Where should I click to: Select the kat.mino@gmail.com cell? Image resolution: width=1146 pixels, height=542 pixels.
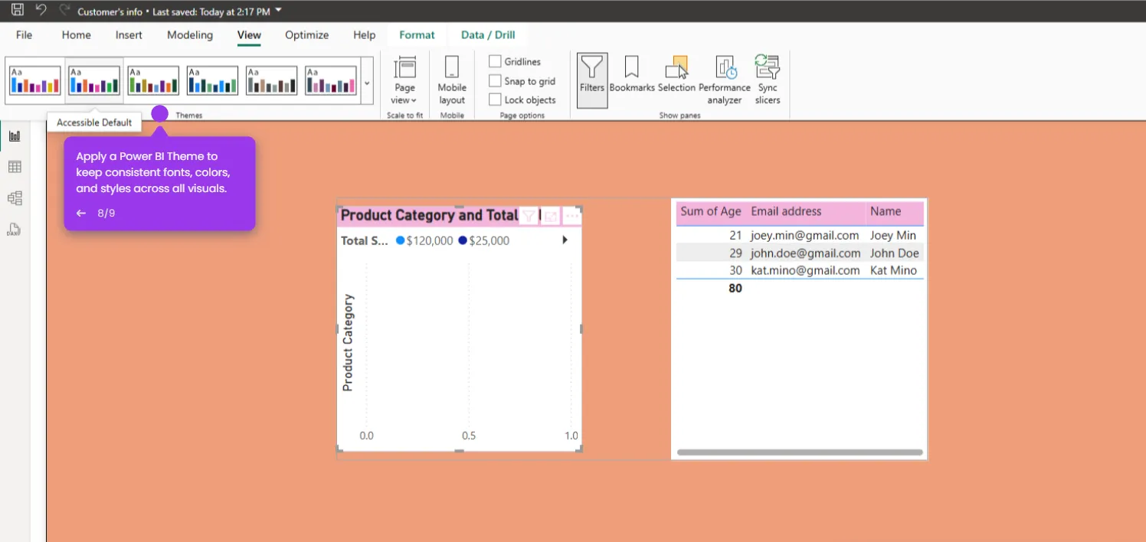(x=805, y=271)
